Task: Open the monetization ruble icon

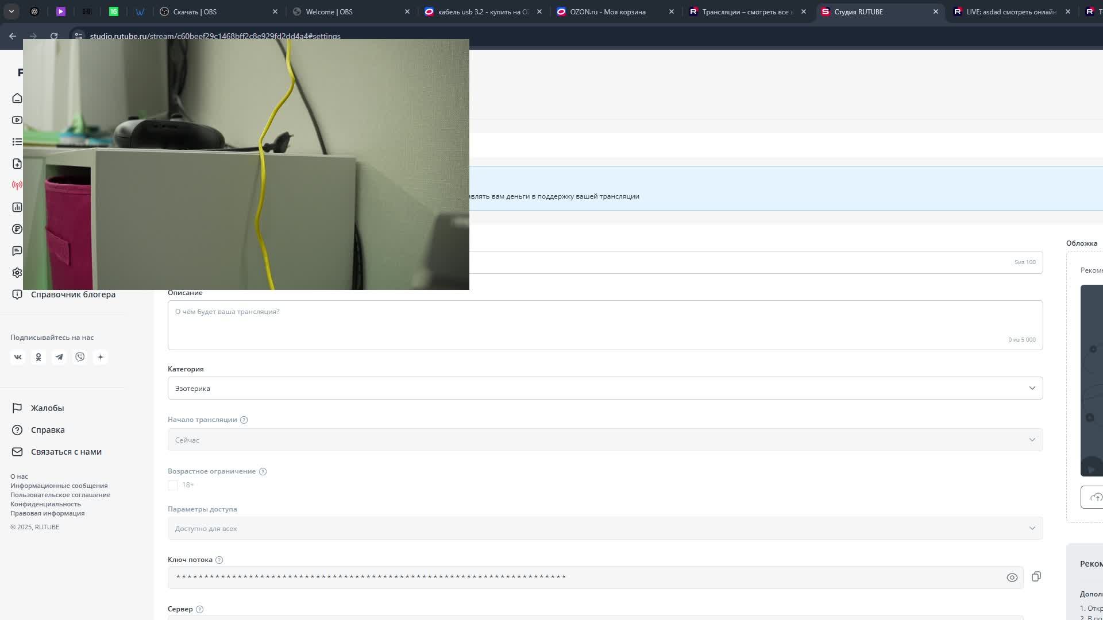Action: 17,229
